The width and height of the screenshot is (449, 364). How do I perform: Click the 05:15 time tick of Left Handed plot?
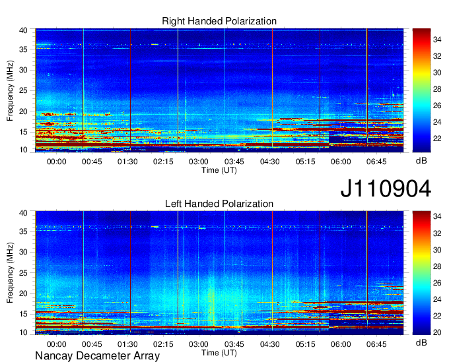(305, 344)
